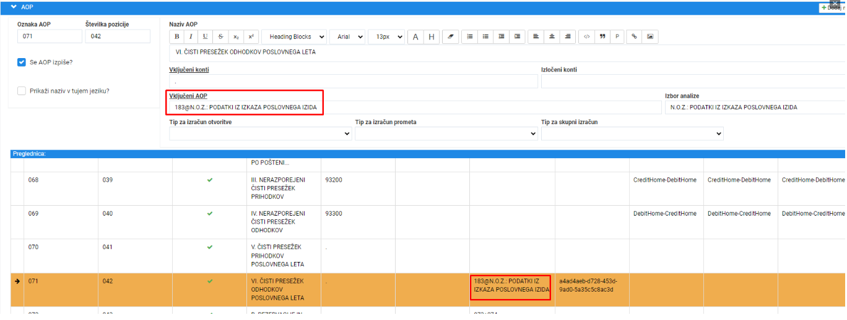Insert unordered bullet list

[x=485, y=36]
